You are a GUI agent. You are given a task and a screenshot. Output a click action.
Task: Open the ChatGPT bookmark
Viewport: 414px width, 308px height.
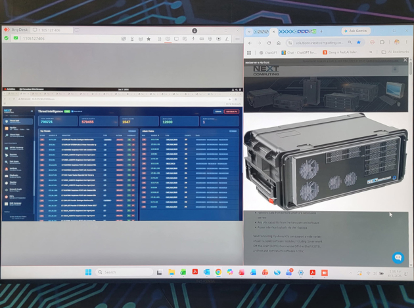coord(268,52)
